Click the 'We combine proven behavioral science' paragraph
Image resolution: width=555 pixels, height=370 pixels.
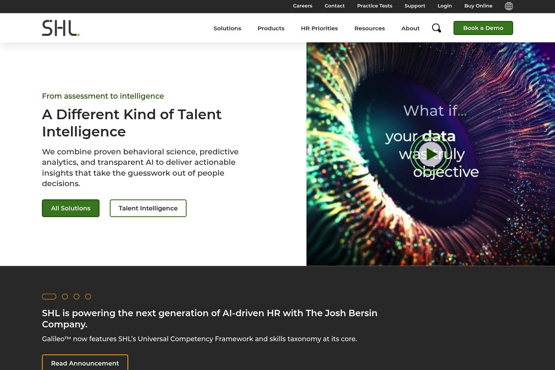click(140, 167)
